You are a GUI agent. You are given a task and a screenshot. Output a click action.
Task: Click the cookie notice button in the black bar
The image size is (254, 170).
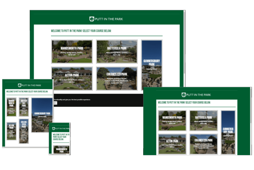[55, 103]
